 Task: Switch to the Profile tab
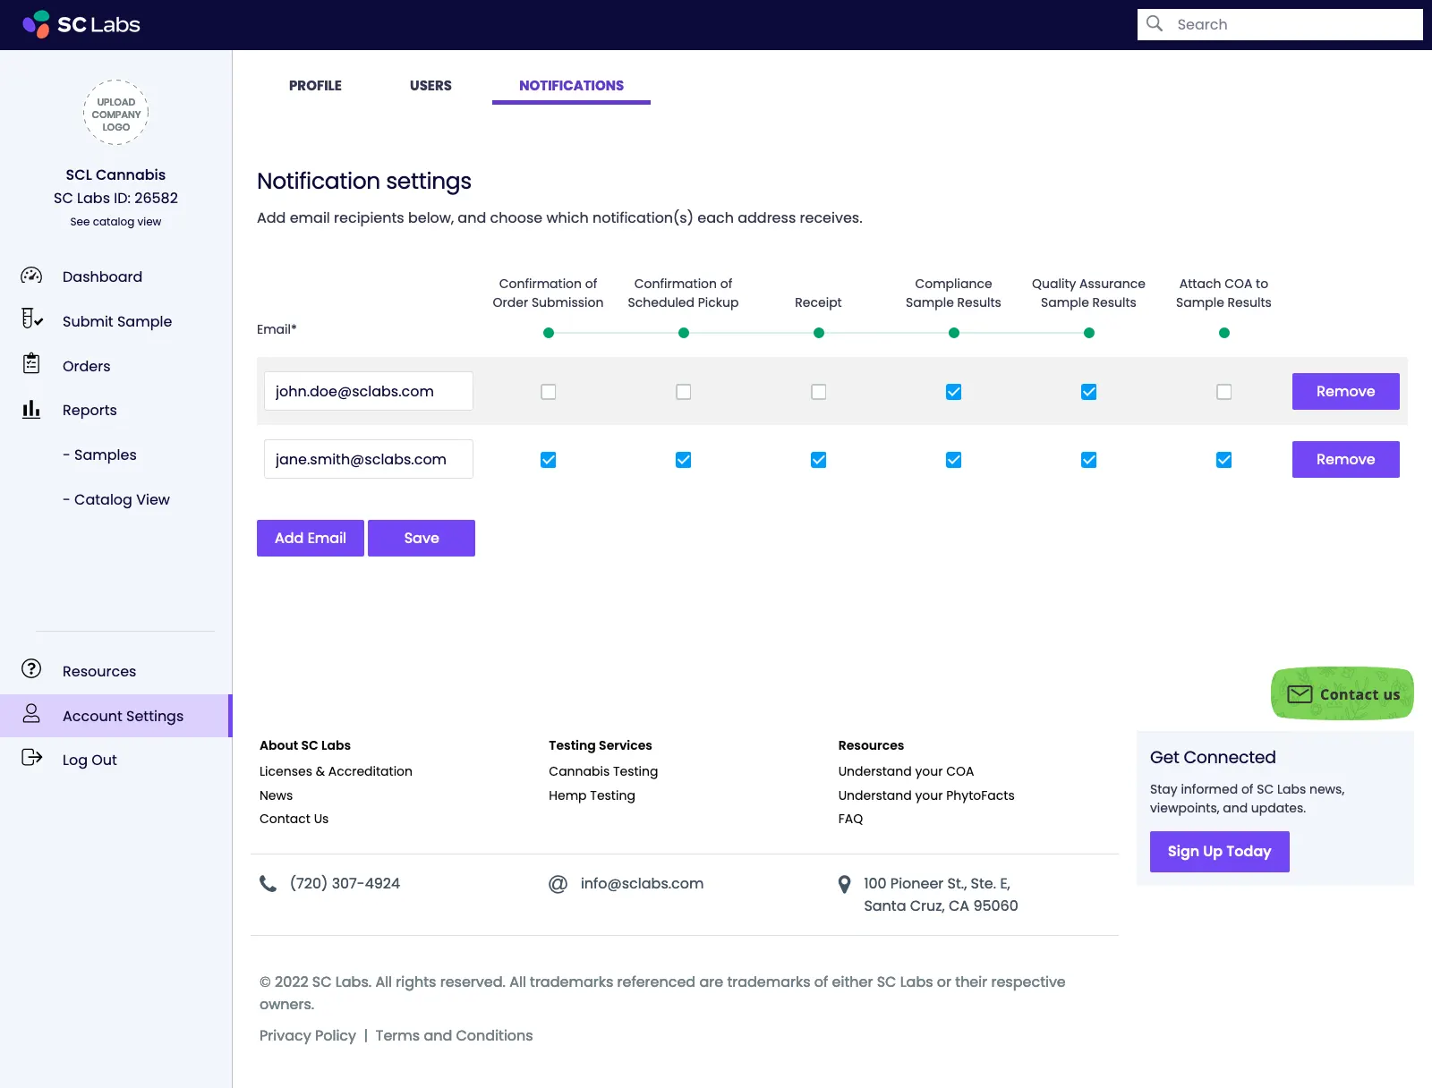[315, 86]
